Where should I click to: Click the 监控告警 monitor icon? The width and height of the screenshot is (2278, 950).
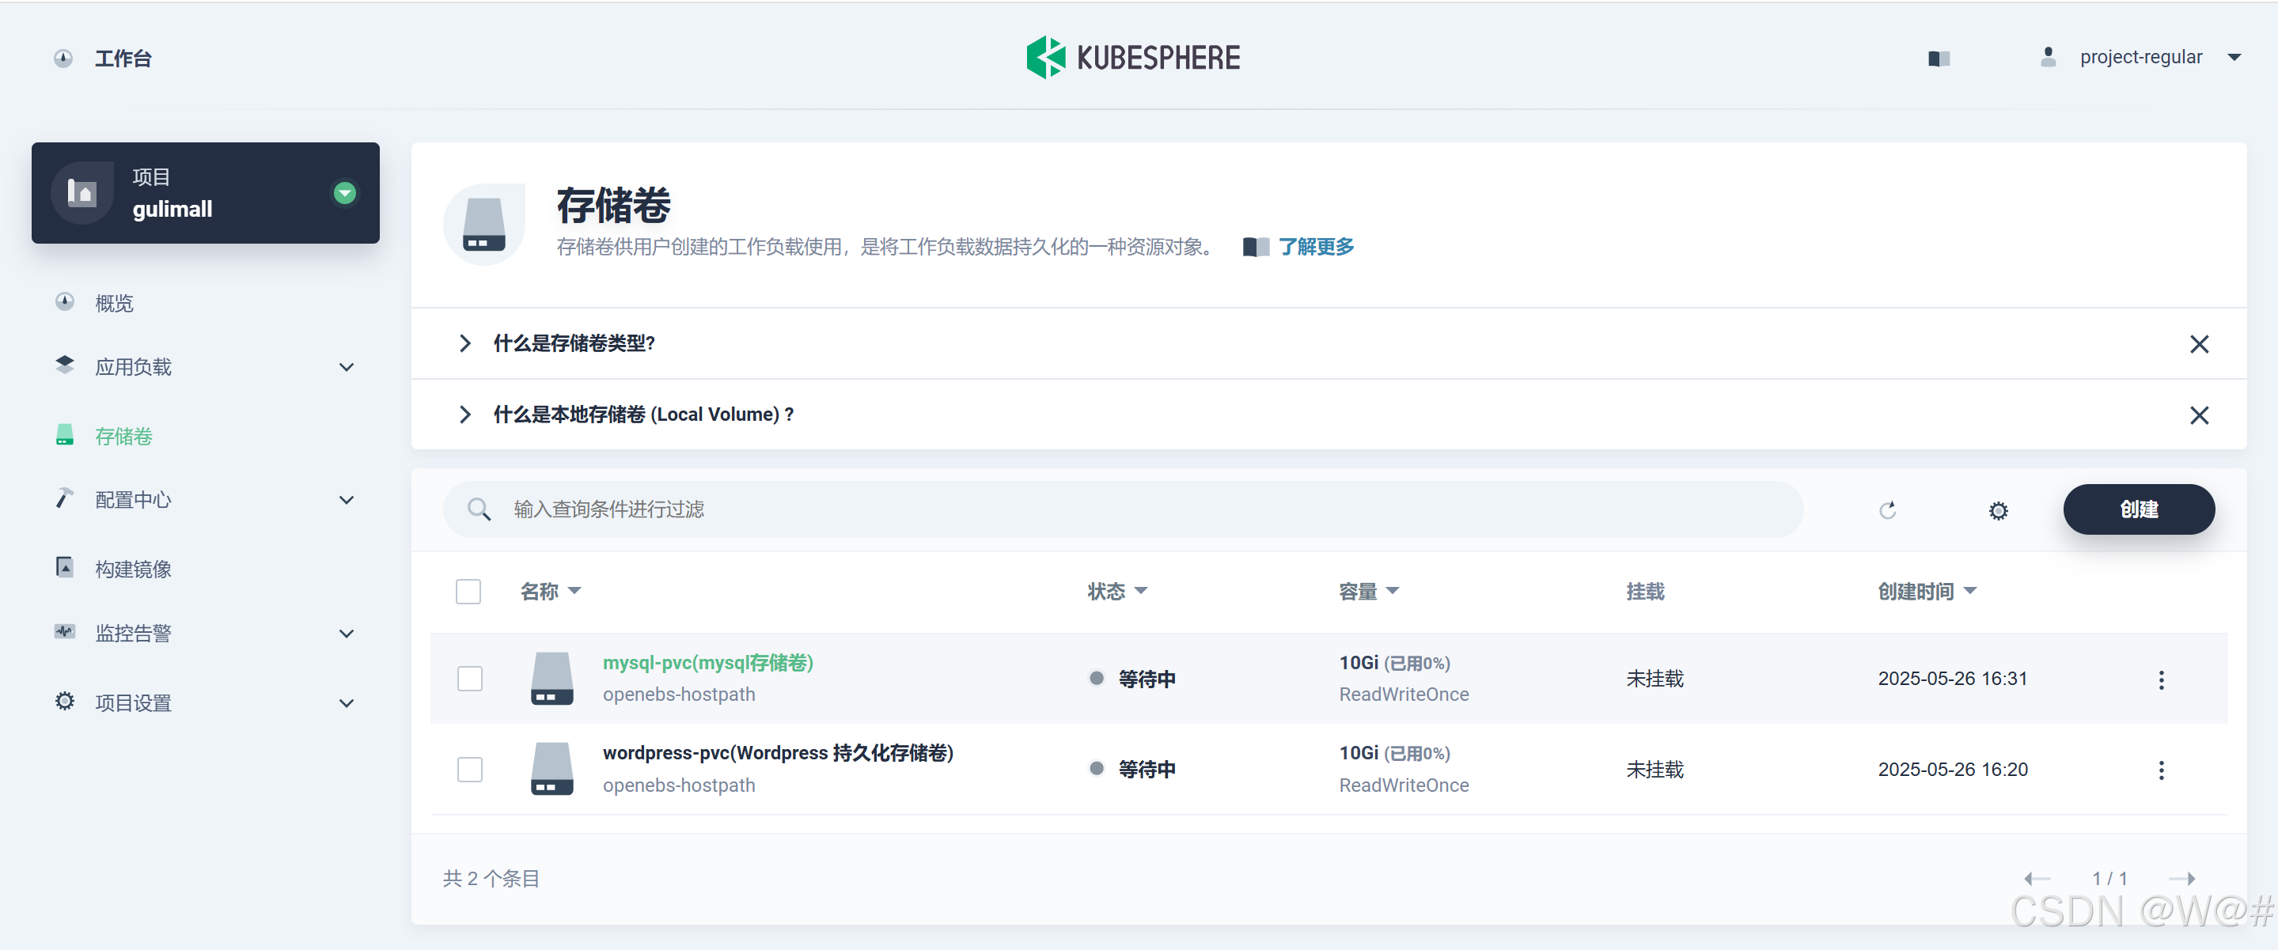coord(65,632)
